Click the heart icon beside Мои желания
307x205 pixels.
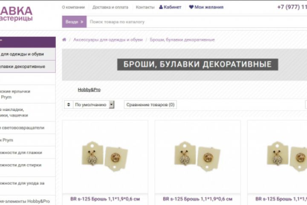click(191, 7)
